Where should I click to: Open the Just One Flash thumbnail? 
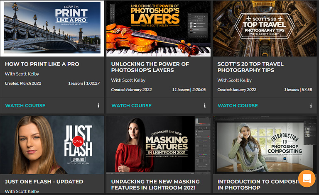pos(52,145)
